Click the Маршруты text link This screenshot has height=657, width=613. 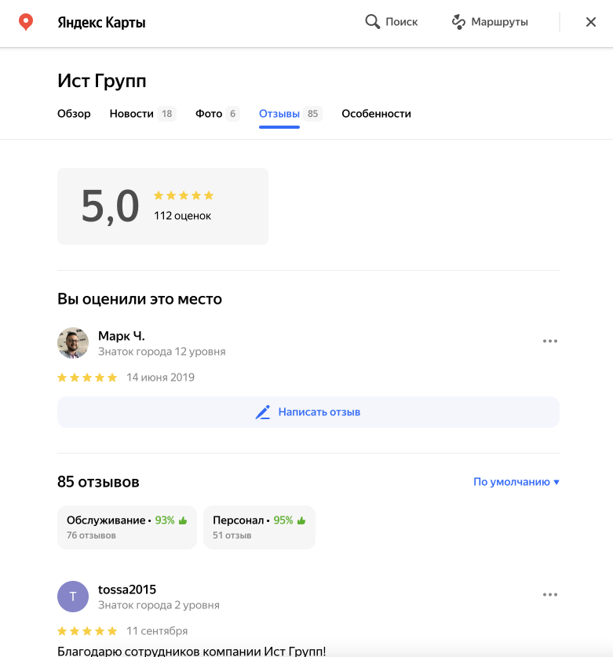pyautogui.click(x=499, y=22)
